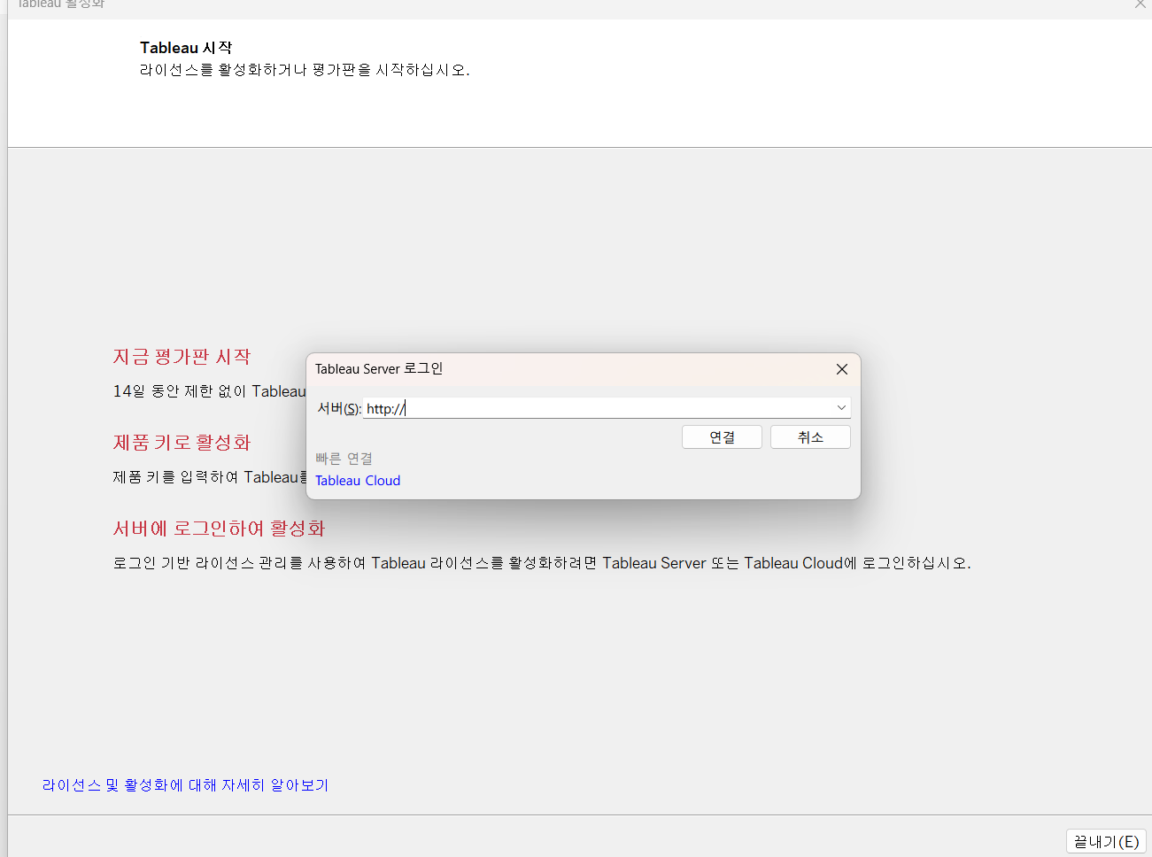Close the Tableau 활성화 window
Image resolution: width=1152 pixels, height=857 pixels.
(x=1140, y=4)
